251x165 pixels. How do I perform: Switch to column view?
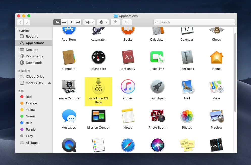coord(71,22)
